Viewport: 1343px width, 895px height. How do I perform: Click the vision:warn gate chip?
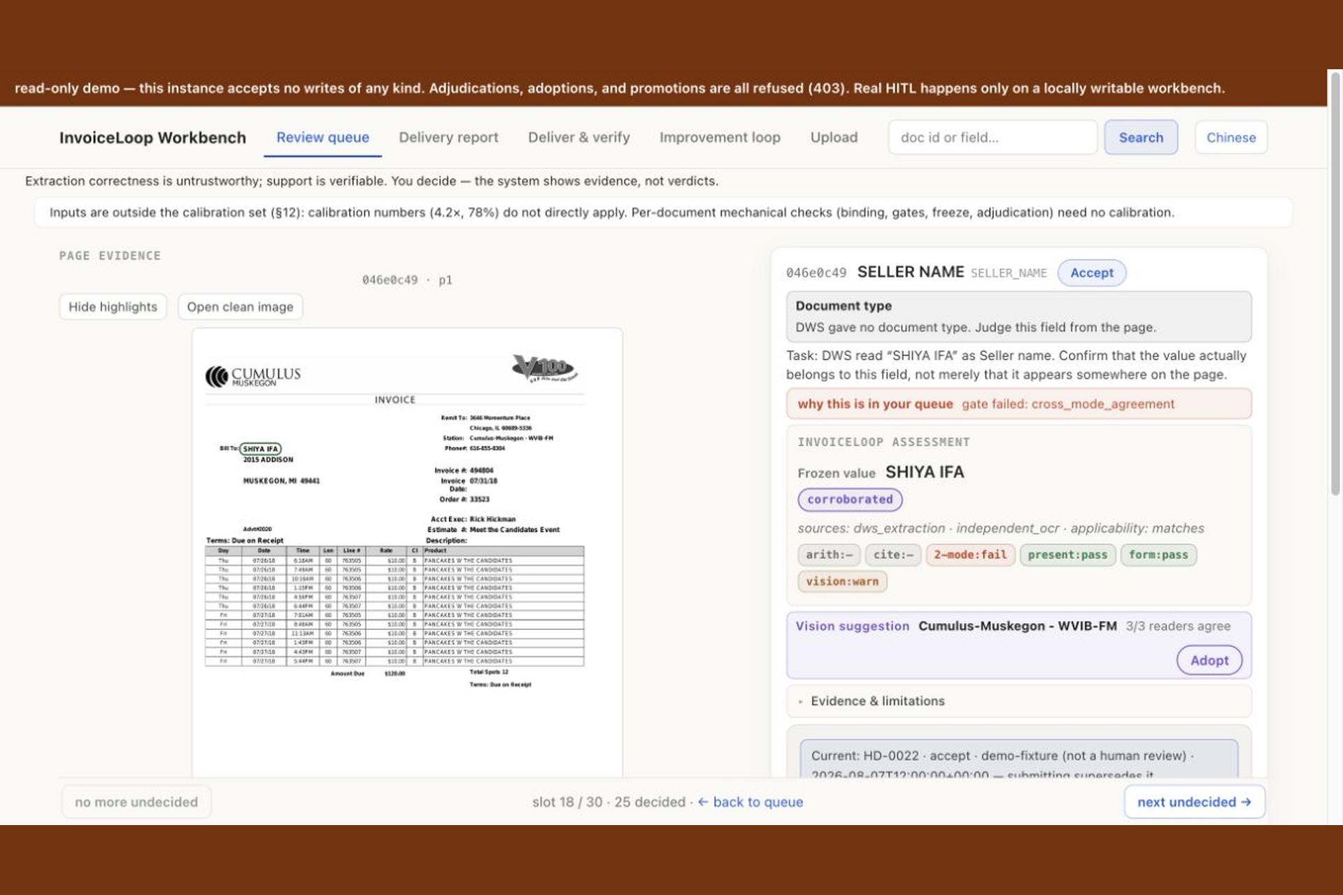[842, 581]
